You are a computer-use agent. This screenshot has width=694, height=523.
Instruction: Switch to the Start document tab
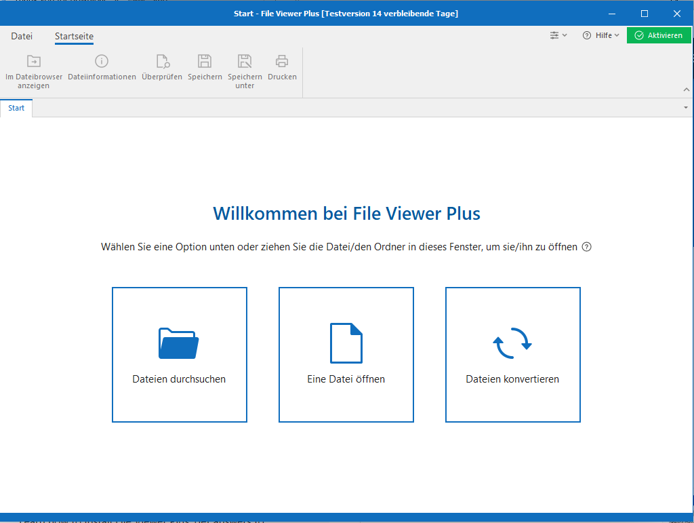[x=16, y=108]
